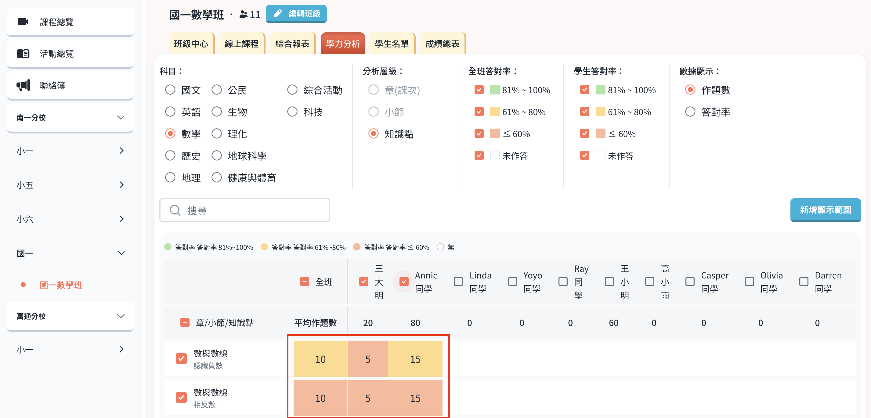Click the magnifier icon in search box
This screenshot has width=871, height=418.
click(x=175, y=210)
